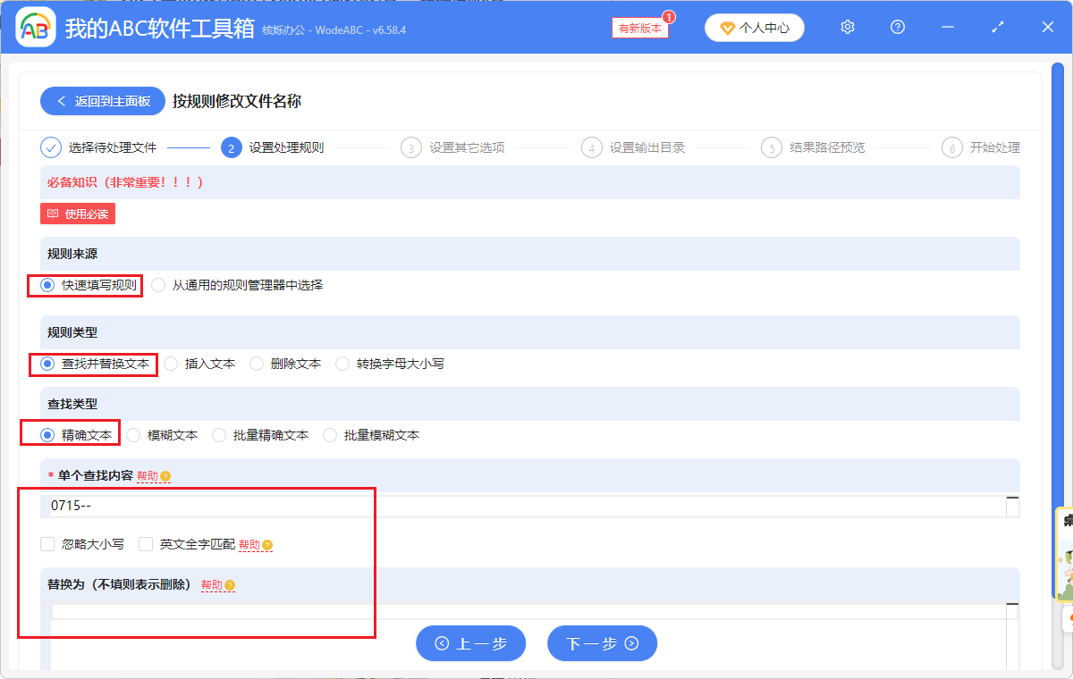Click the 下一步 button
1073x679 pixels.
coord(602,643)
